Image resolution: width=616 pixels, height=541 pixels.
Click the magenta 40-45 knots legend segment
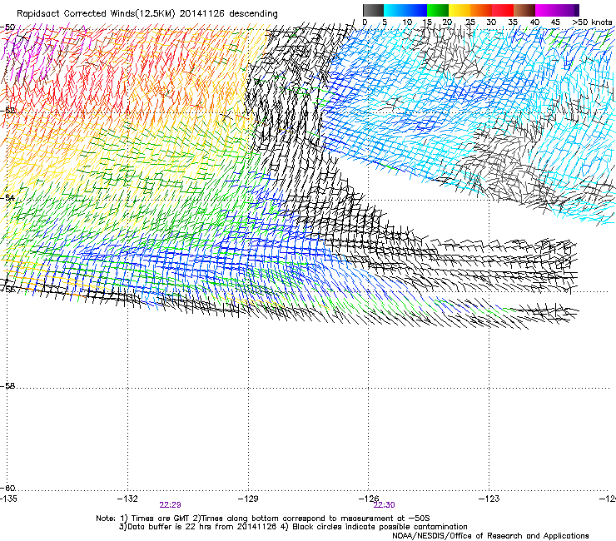[546, 10]
